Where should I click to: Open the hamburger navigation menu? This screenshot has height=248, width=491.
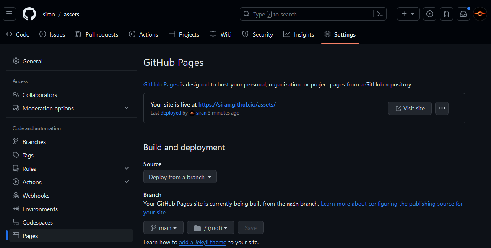pyautogui.click(x=9, y=14)
